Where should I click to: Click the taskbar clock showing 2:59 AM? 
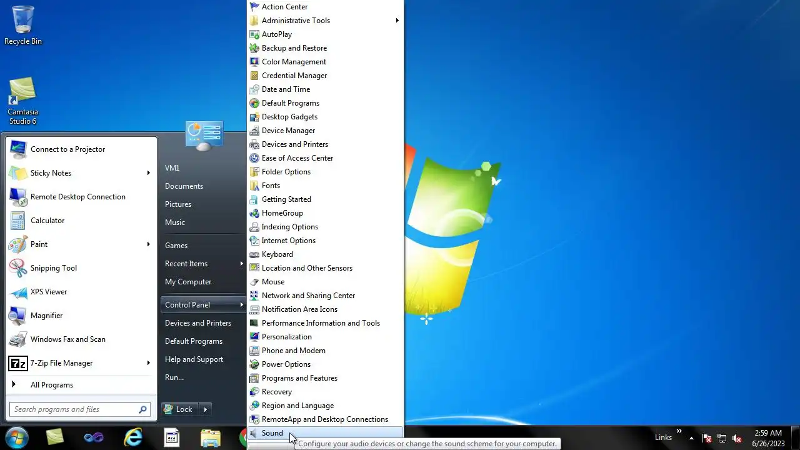point(768,438)
